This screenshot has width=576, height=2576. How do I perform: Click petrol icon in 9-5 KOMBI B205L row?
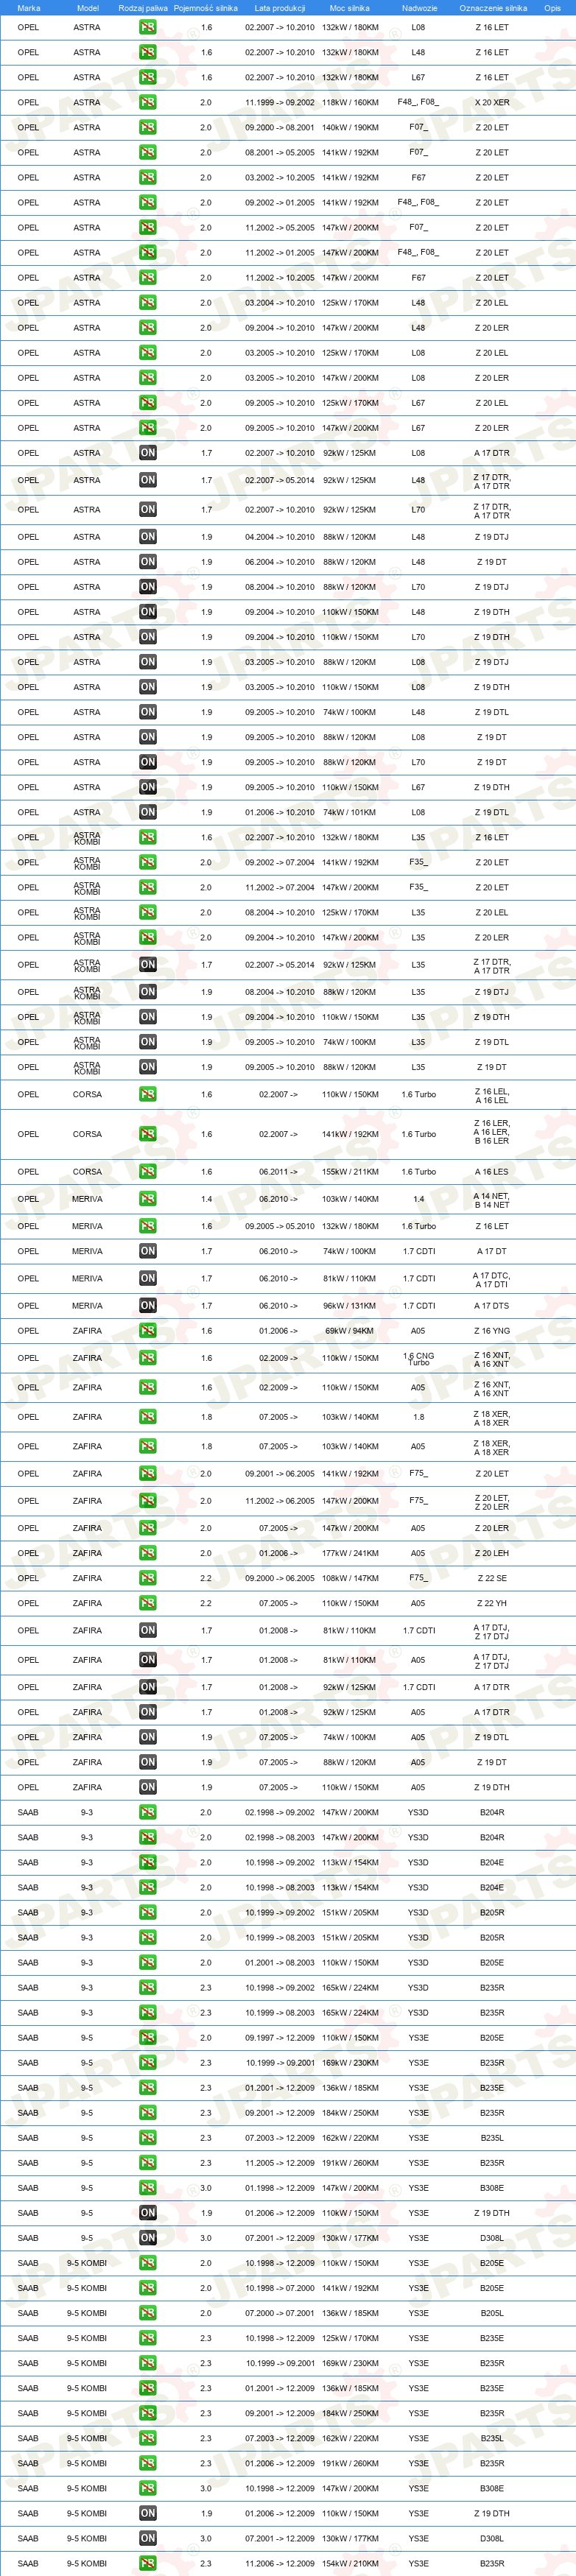[x=148, y=2313]
